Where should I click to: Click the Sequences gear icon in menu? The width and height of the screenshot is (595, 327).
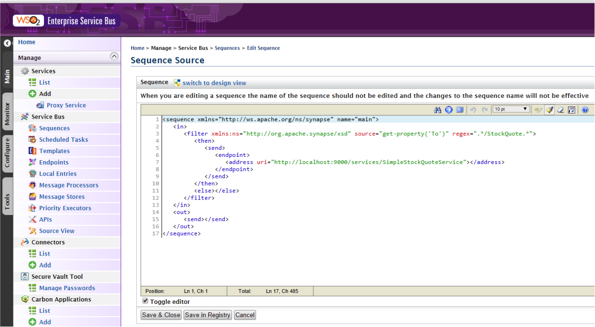point(32,128)
